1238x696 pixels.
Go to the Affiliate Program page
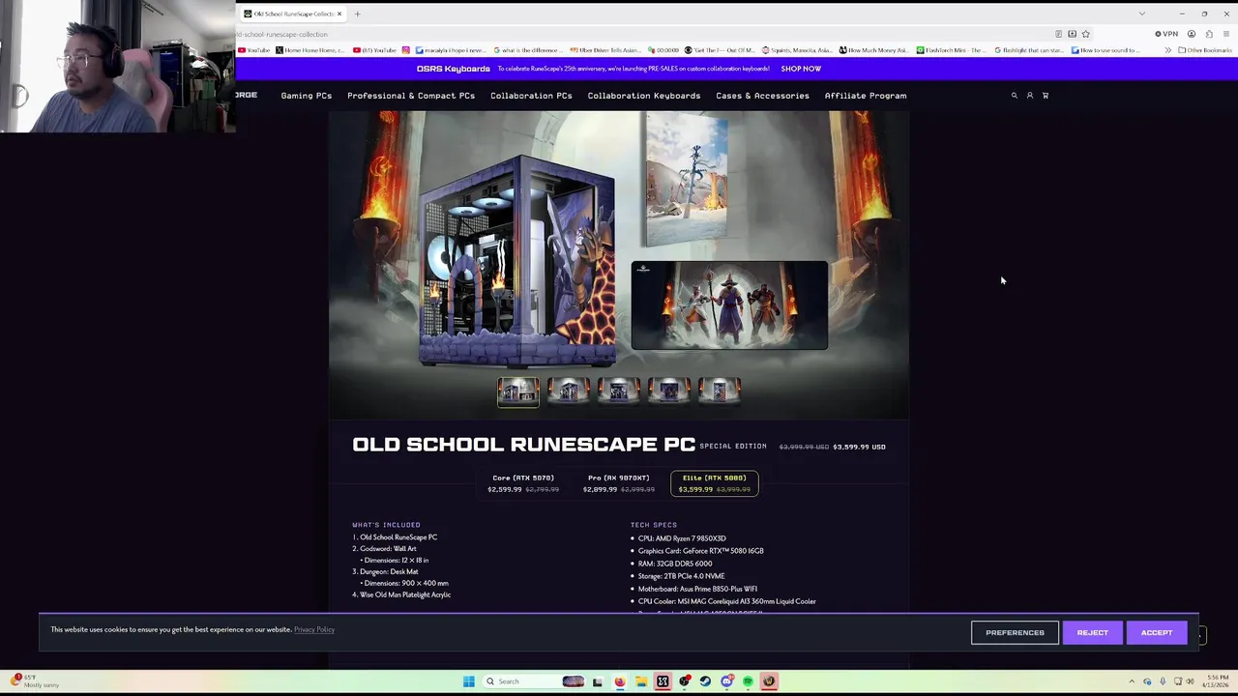866,96
